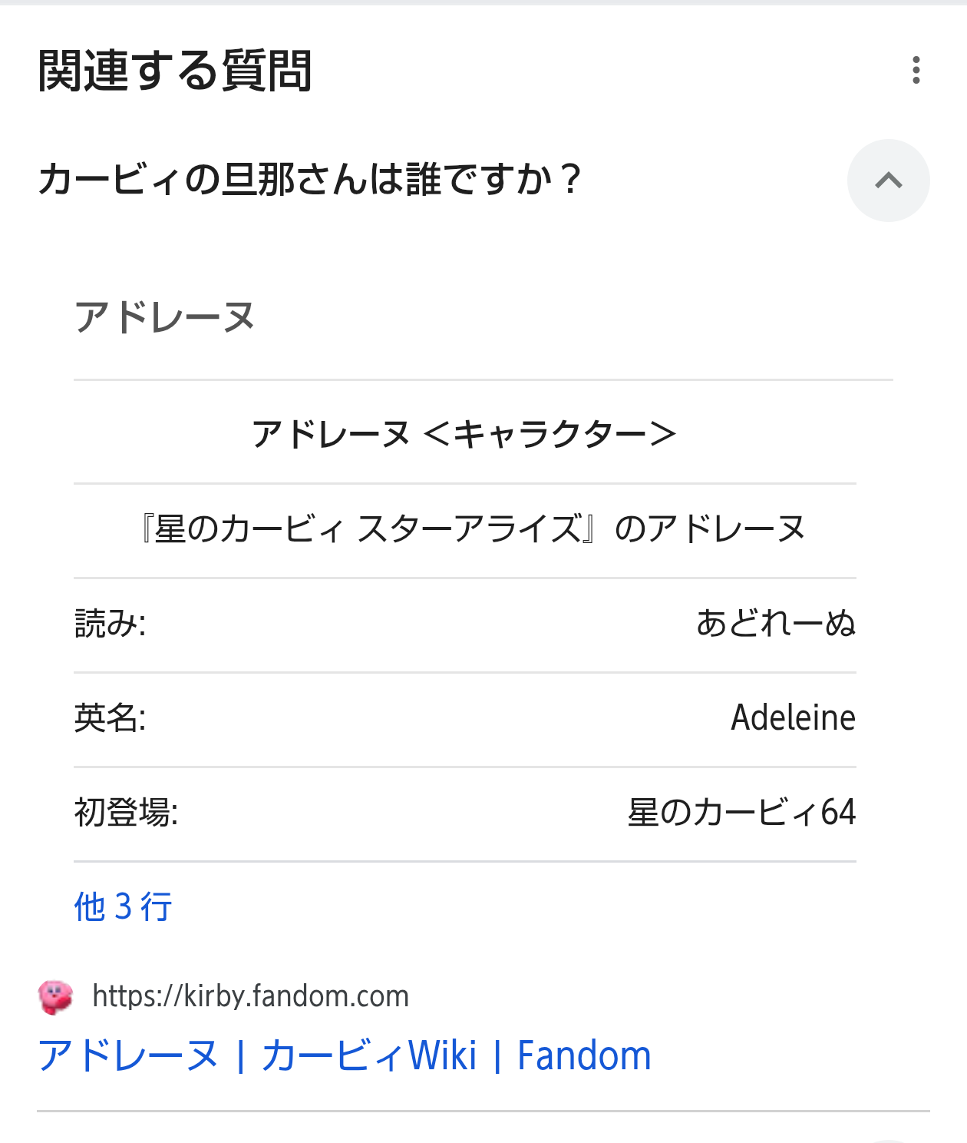Click Fandom in the result title
Viewport: 967px width, 1143px height.
coord(584,1055)
